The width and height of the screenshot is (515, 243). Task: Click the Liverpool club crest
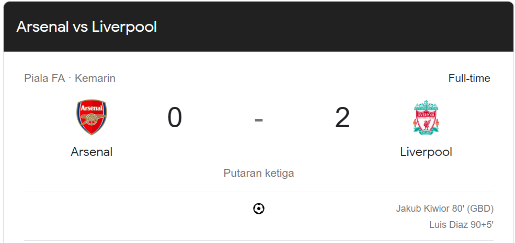(x=426, y=117)
